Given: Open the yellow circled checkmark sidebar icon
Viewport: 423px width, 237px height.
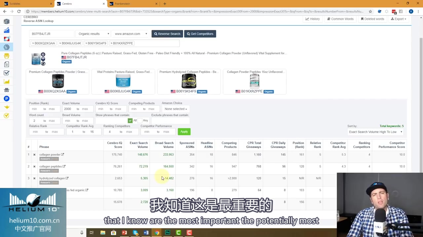Looking at the screenshot, I should [7, 116].
